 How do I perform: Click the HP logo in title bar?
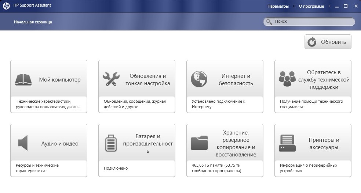(6, 6)
